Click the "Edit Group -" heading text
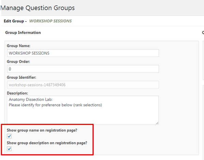Viewport: 204px width, 160px height. (x=15, y=21)
